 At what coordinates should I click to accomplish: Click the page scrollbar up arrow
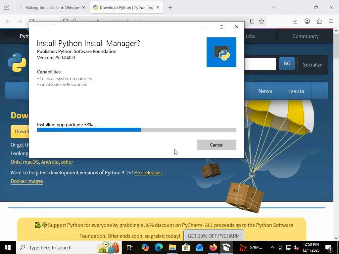coord(336,31)
